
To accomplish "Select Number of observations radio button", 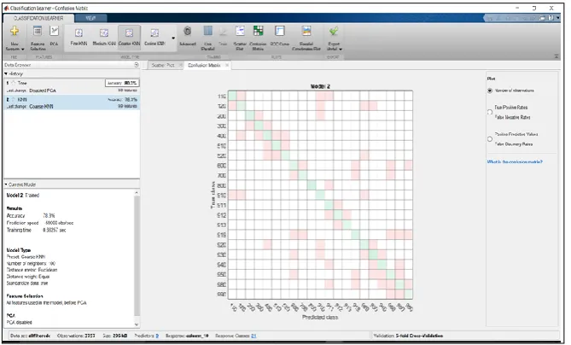I will coord(490,91).
